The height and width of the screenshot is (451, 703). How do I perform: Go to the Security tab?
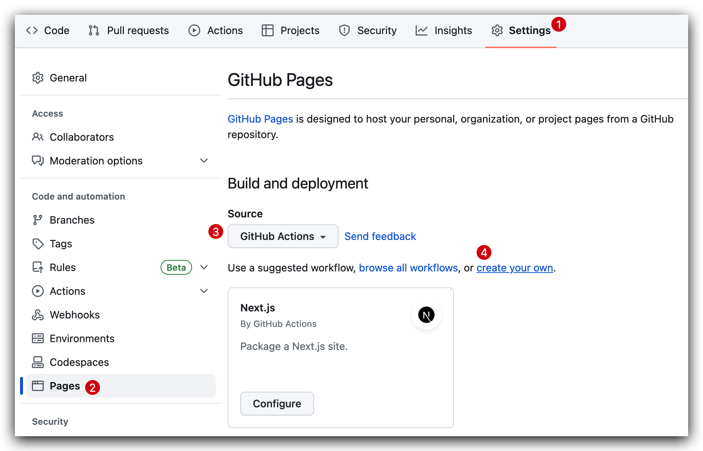[368, 30]
